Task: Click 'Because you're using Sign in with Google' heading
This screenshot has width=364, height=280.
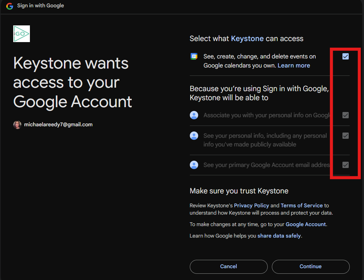Action: [x=259, y=93]
